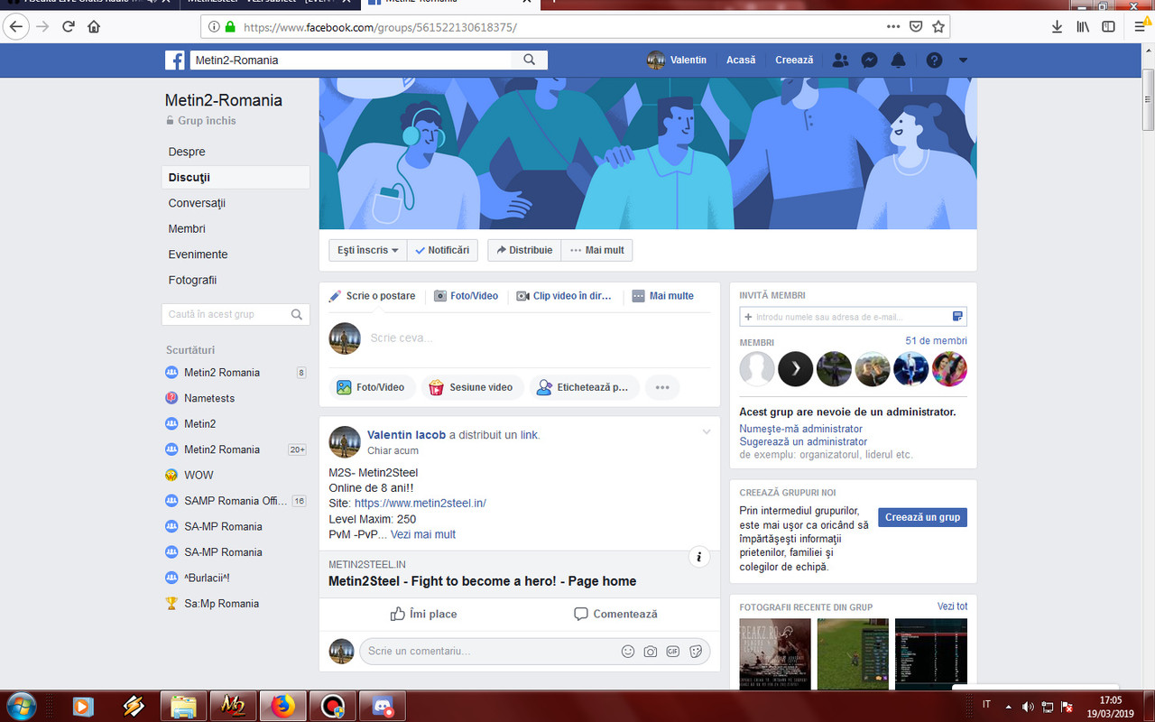This screenshot has width=1155, height=722.
Task: Toggle Notificări for the group
Action: [441, 250]
